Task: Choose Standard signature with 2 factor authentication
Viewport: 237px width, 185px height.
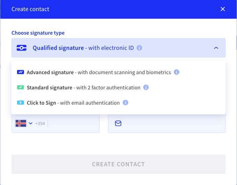Action: point(83,88)
